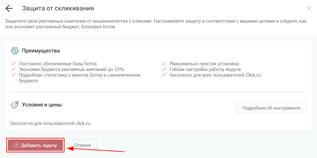
Task: Click the Защита от скликивания title
Action: tap(58, 8)
